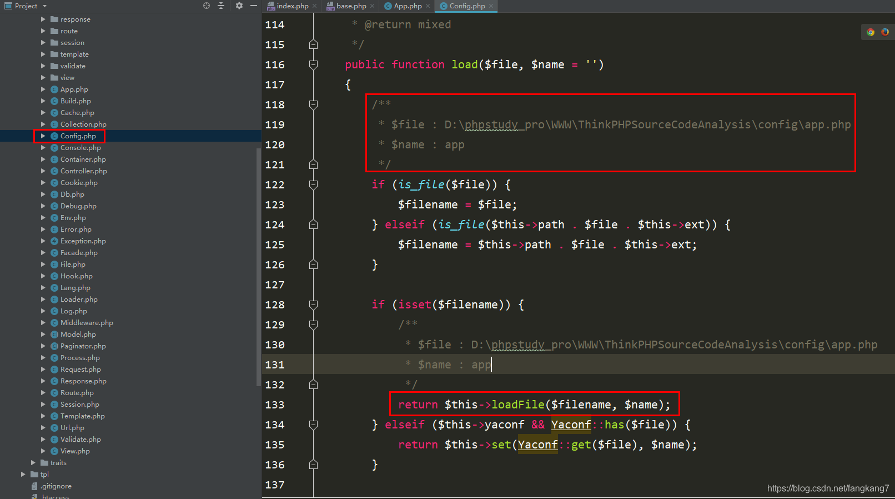Open file in Chrome browser icon
Image resolution: width=895 pixels, height=499 pixels.
(871, 32)
